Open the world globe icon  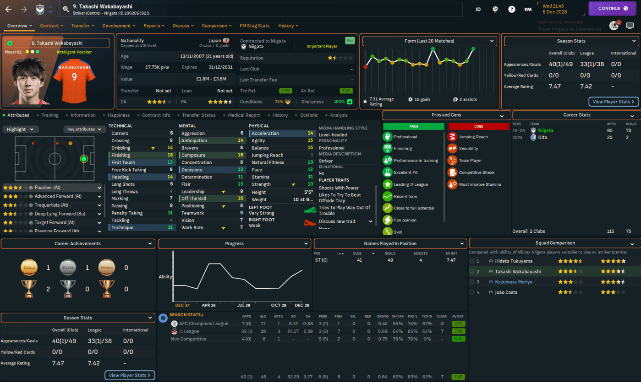click(x=495, y=9)
